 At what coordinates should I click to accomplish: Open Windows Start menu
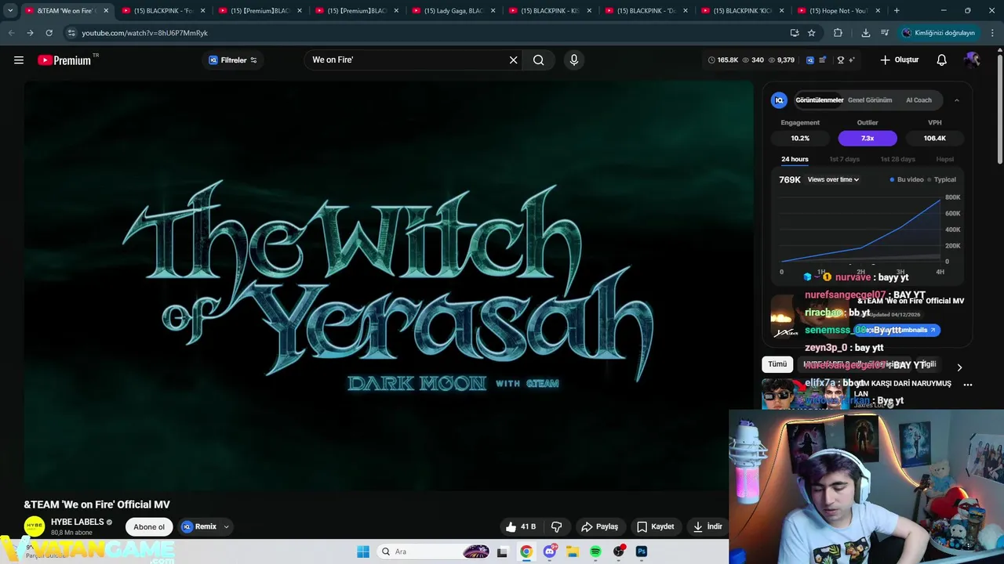pos(363,551)
